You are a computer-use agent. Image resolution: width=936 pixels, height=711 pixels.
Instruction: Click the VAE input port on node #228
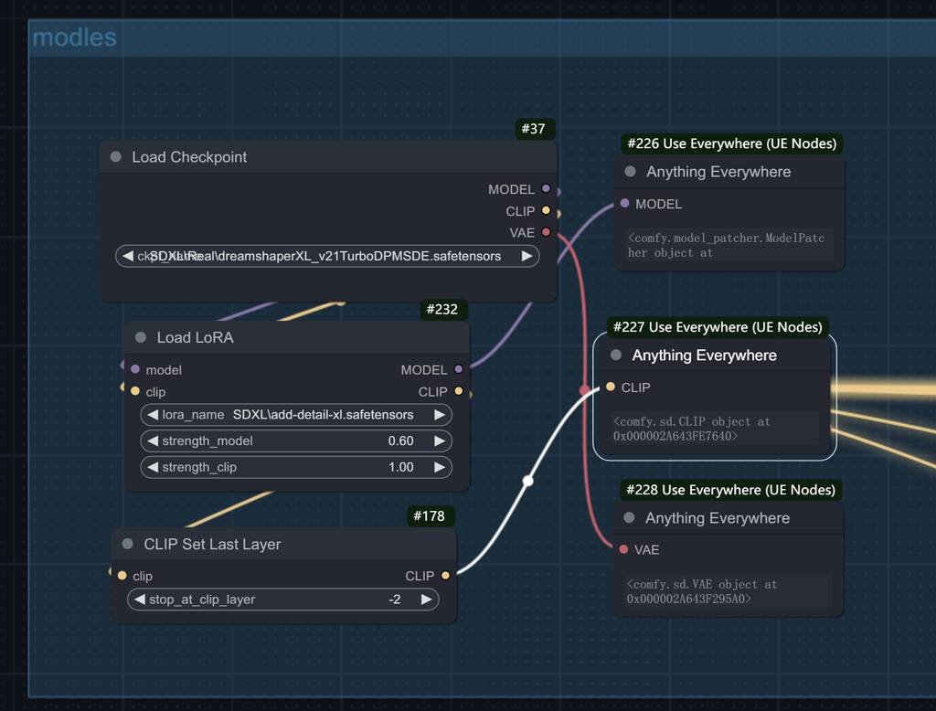623,549
